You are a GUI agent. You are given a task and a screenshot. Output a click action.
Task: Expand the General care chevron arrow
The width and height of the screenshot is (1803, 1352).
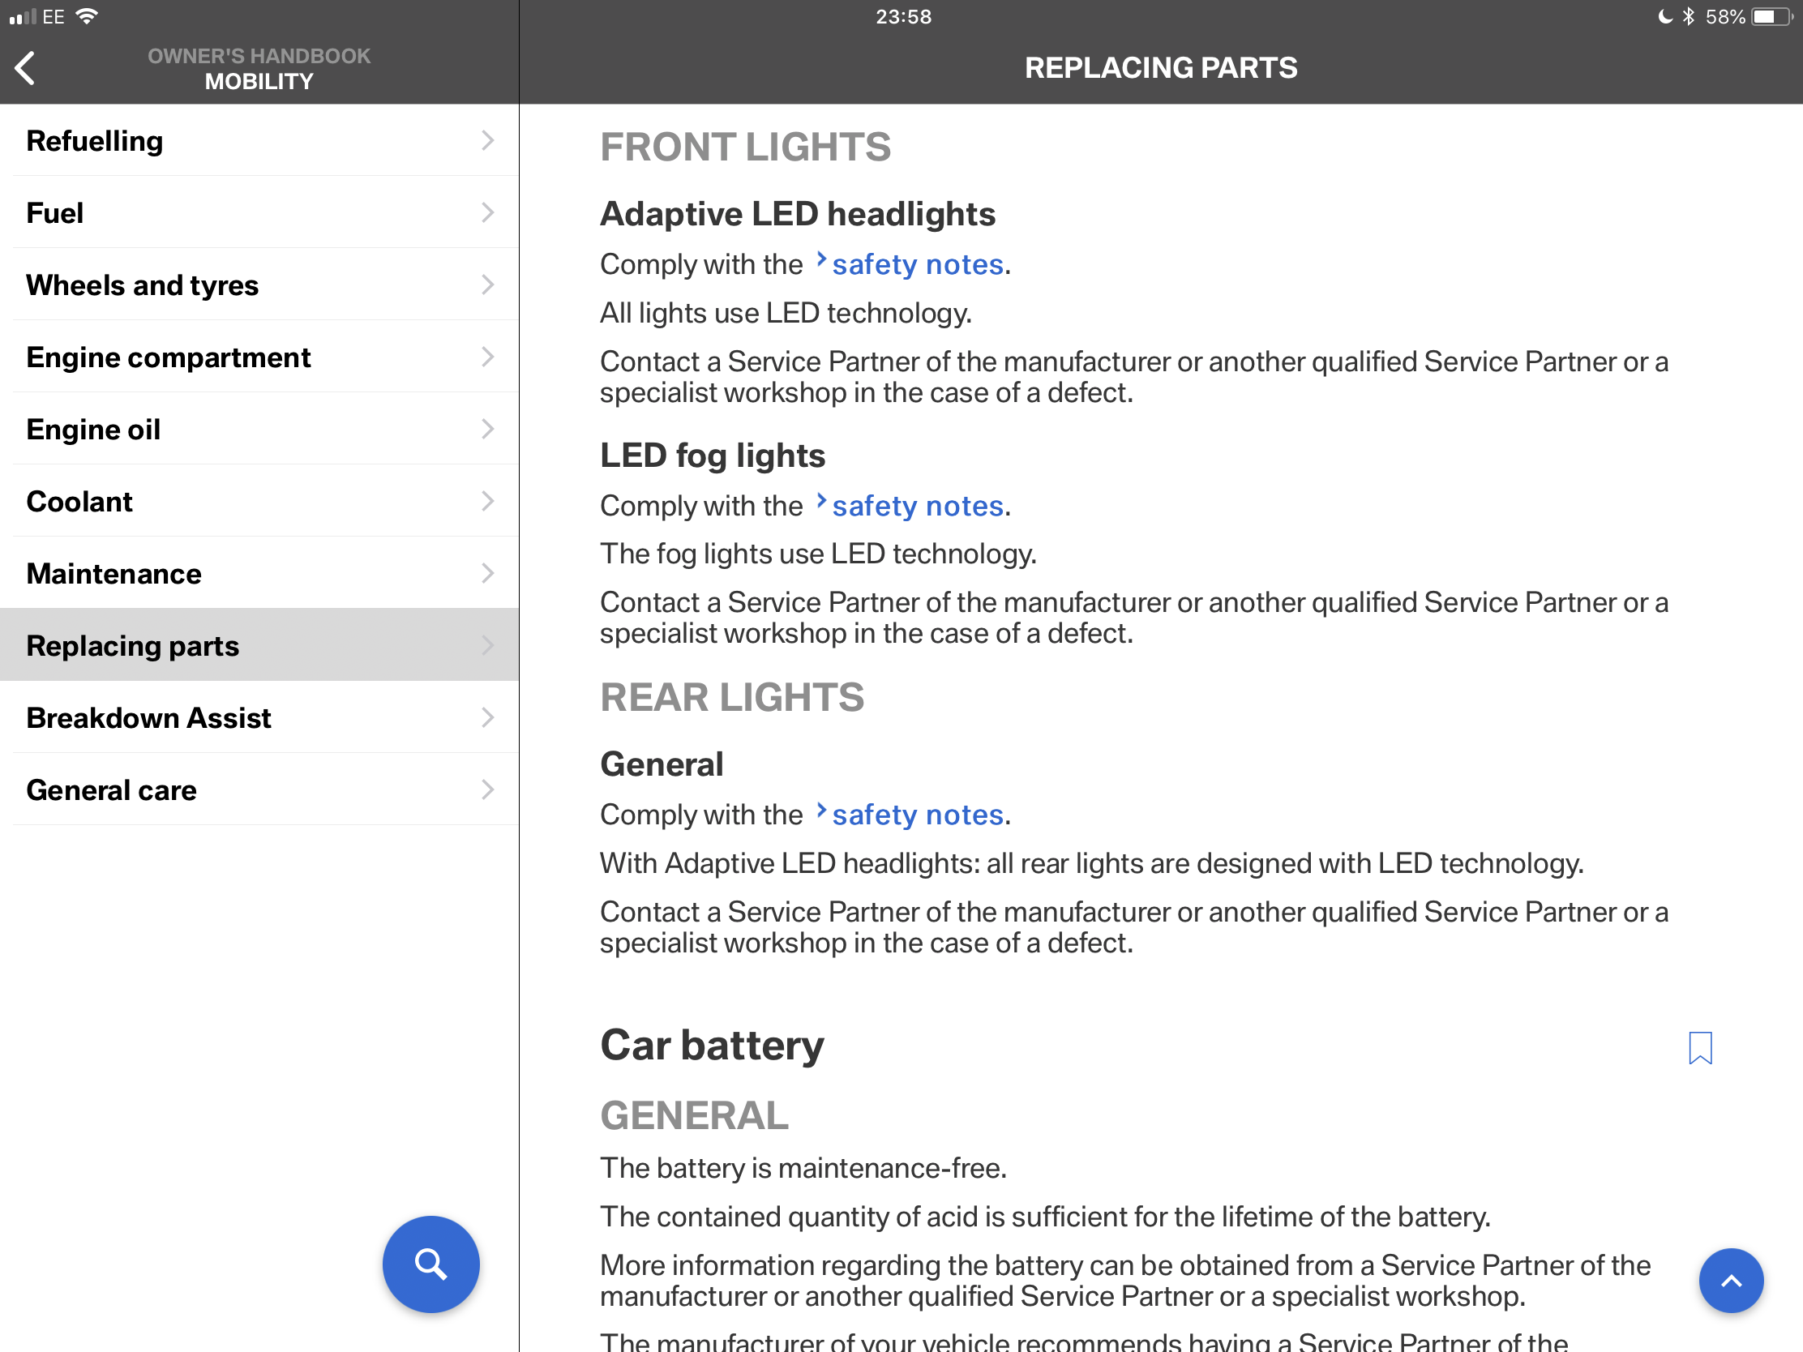[487, 789]
